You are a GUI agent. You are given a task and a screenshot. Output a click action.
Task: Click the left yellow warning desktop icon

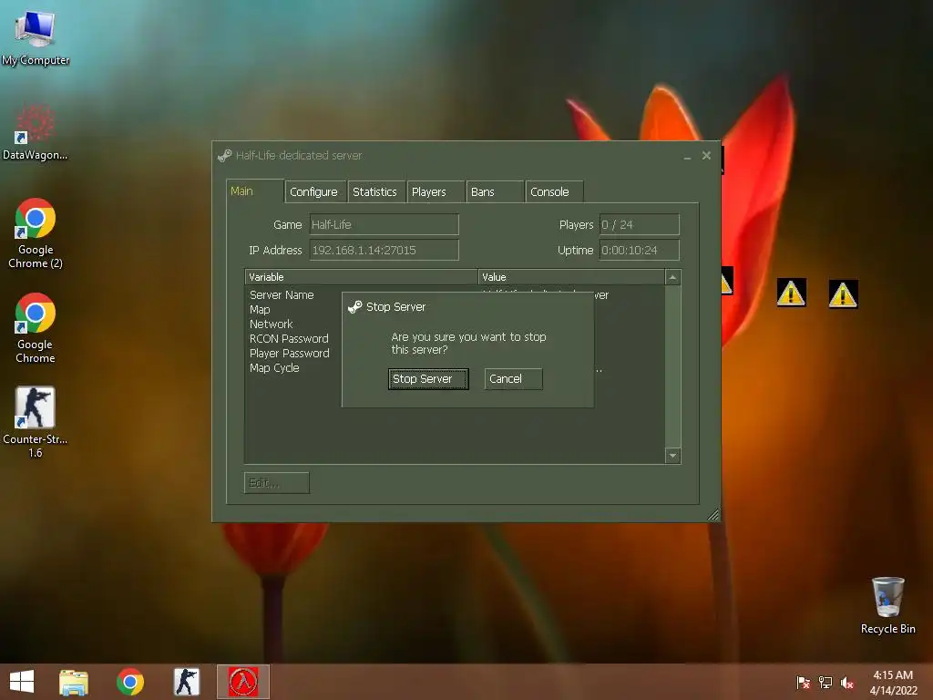(791, 293)
